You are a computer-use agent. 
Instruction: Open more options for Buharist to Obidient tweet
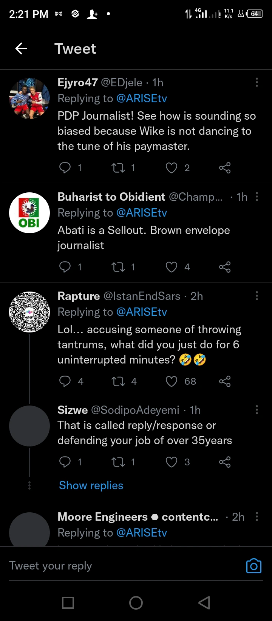tap(257, 197)
